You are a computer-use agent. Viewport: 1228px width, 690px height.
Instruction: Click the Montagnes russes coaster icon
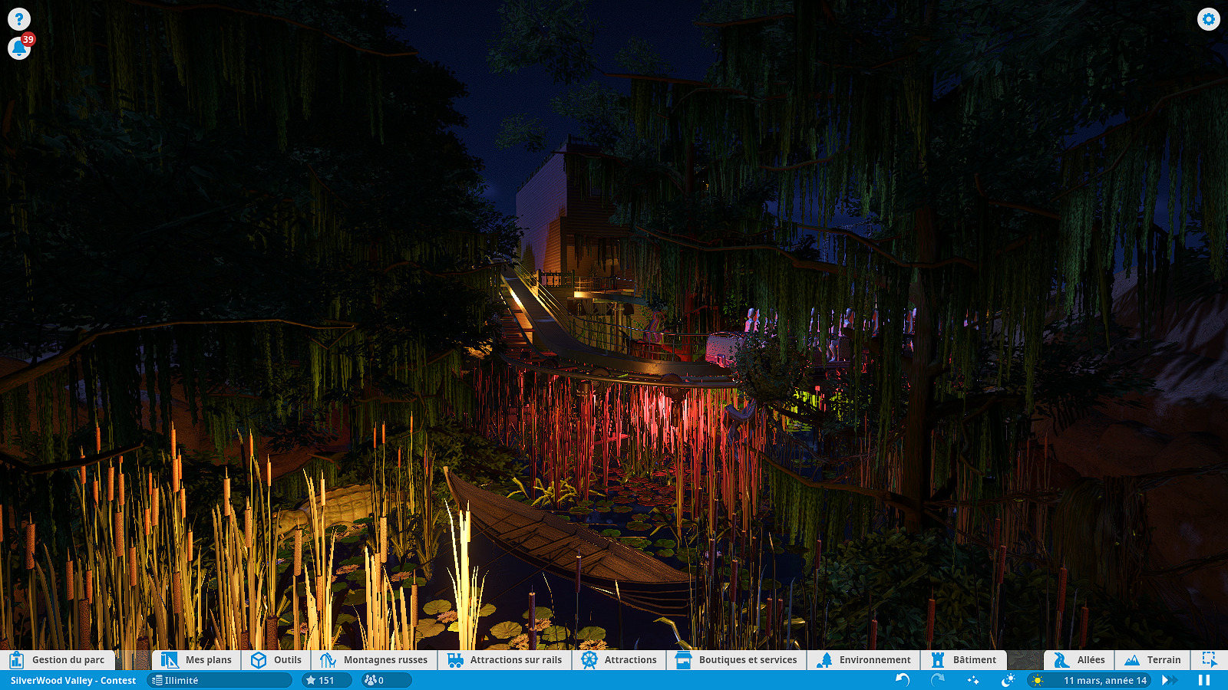point(328,660)
